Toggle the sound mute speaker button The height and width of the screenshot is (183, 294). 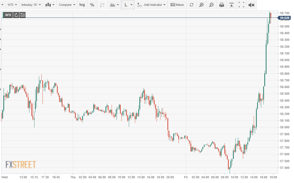[x=251, y=5]
